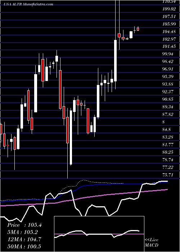Click the large red candle falling from 96.91
Image resolution: width=180 pixels, height=252 pixels.
60,89
